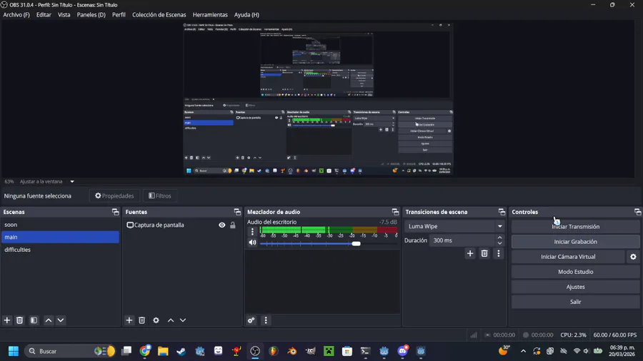The height and width of the screenshot is (361, 643).
Task: Open the Archivo menu
Action: click(x=16, y=15)
